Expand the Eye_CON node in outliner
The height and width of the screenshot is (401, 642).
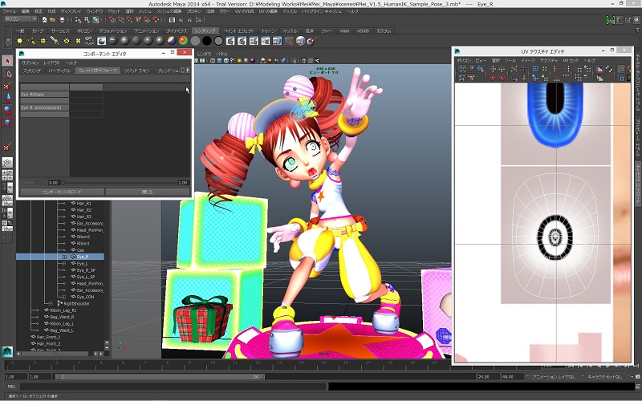(x=64, y=297)
